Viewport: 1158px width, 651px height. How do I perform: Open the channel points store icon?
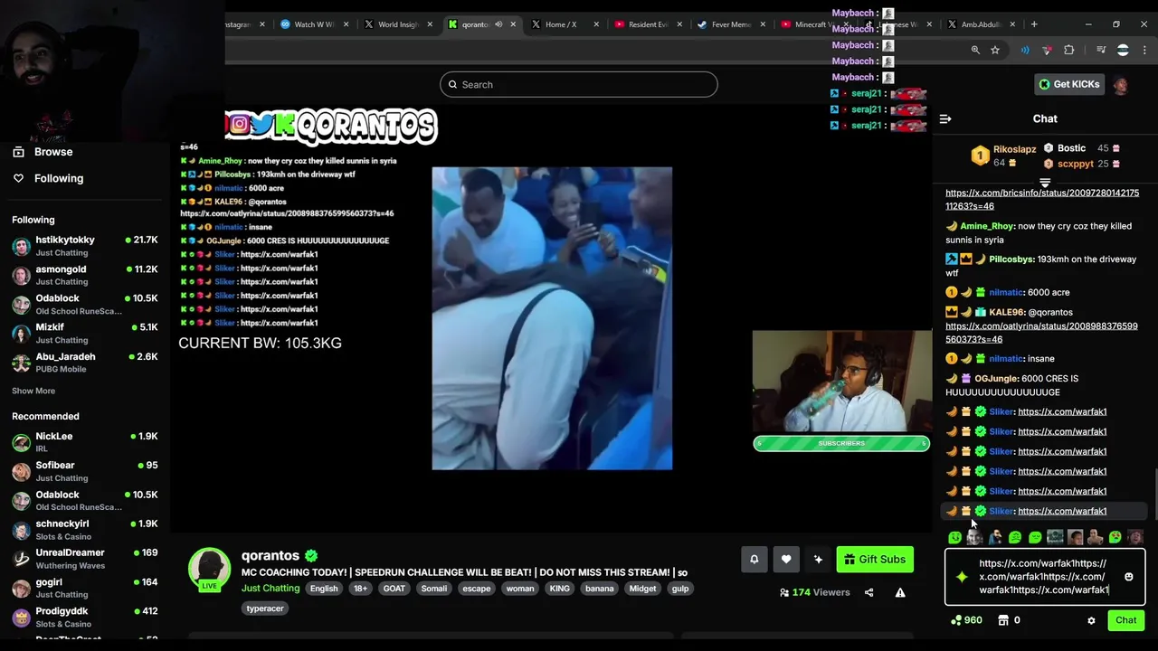coord(1002,620)
